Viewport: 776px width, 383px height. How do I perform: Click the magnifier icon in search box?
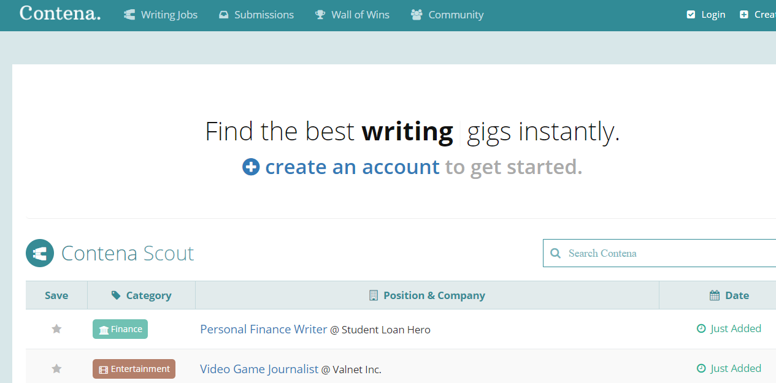[556, 253]
